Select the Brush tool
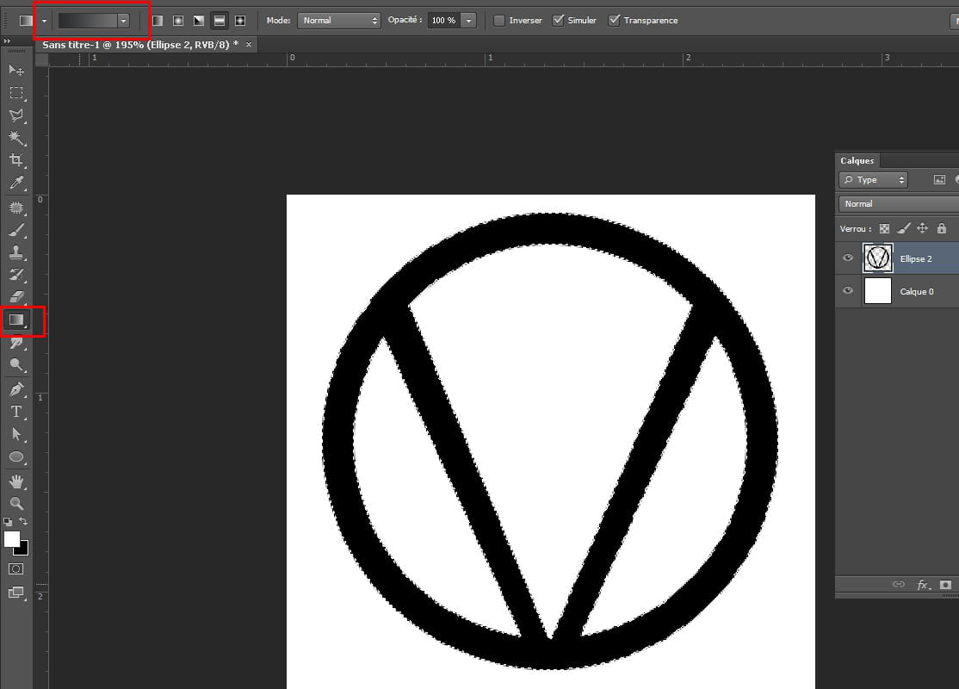Viewport: 959px width, 689px height. [16, 230]
